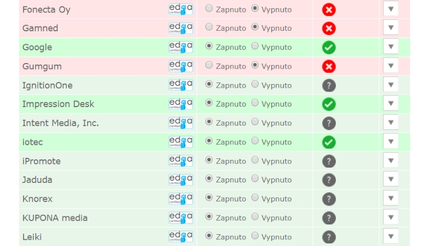Expand the dropdown arrow for KUPONA media
This screenshot has height=246, width=430.
click(391, 217)
